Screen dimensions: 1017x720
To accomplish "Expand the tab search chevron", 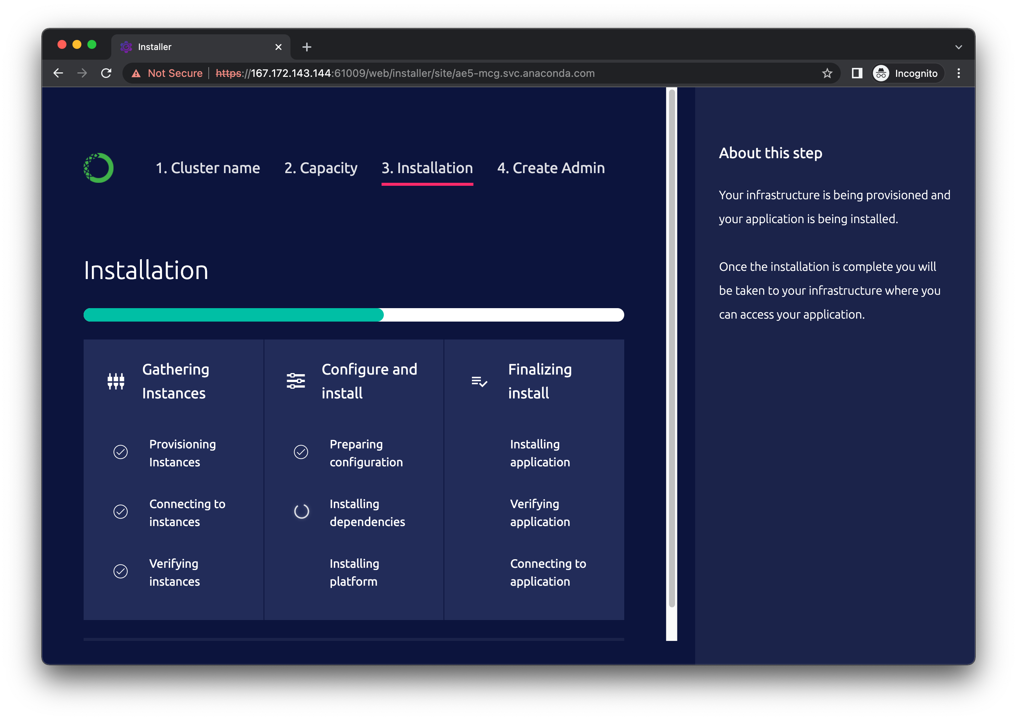I will tap(958, 47).
